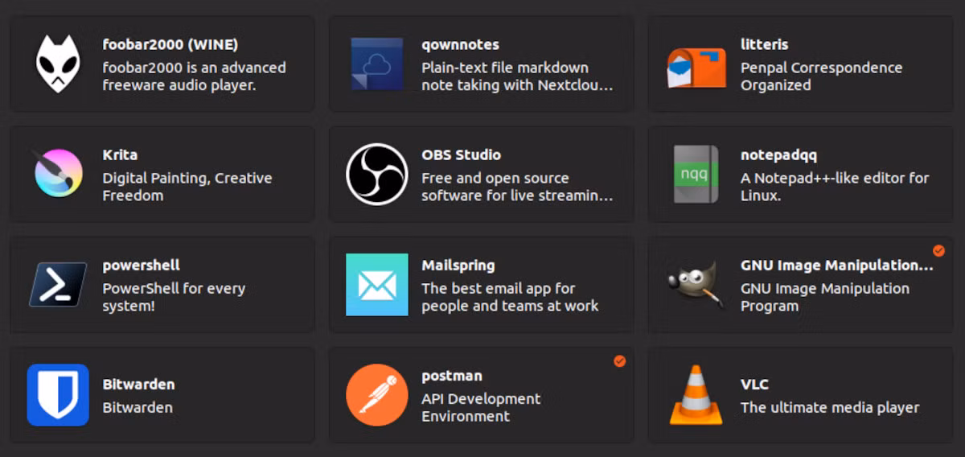Click the litteris orange mailbox icon
Viewport: 965px width, 457px height.
(696, 66)
